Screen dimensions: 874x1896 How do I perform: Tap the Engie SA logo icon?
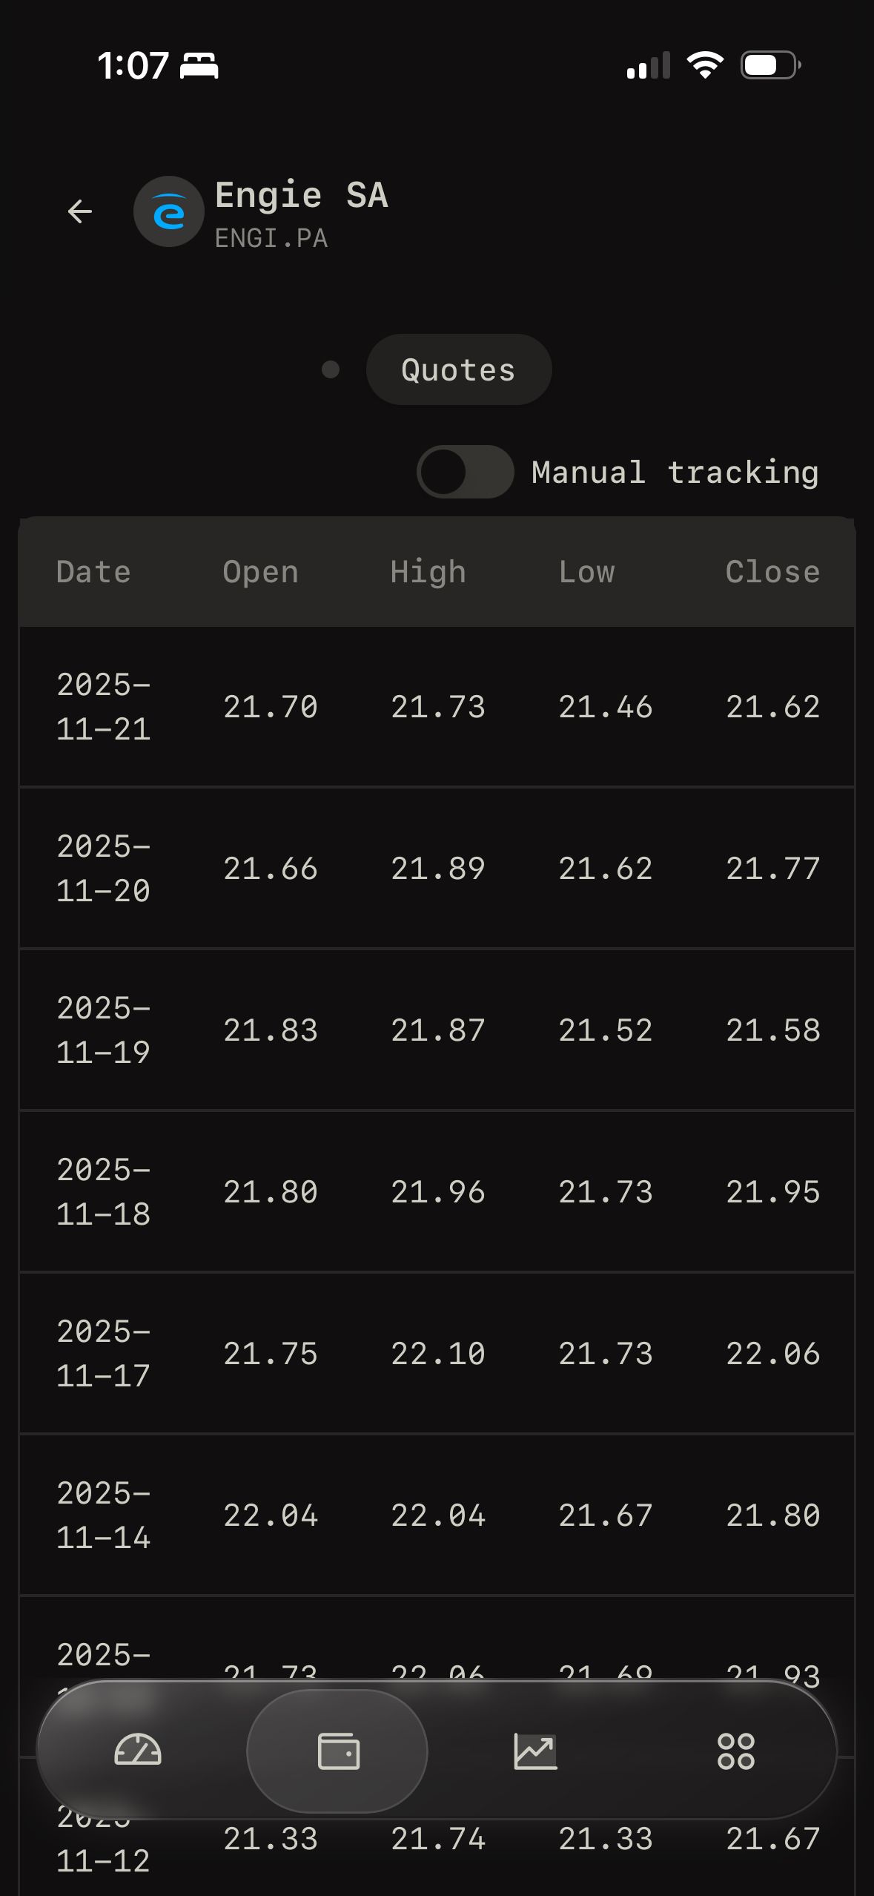[169, 212]
